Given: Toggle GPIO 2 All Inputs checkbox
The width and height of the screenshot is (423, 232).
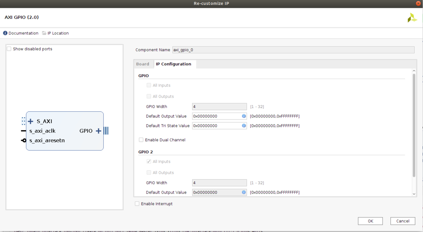Looking at the screenshot, I should click(149, 161).
